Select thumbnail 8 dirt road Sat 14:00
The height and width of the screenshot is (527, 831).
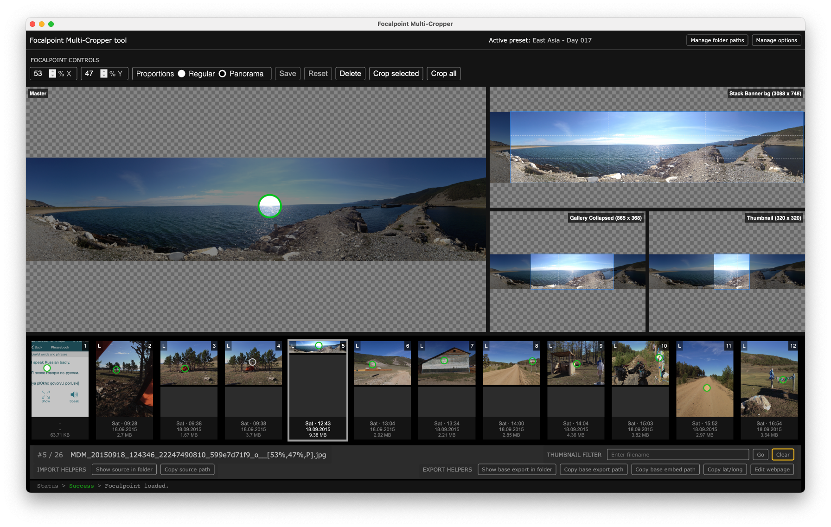pos(511,390)
